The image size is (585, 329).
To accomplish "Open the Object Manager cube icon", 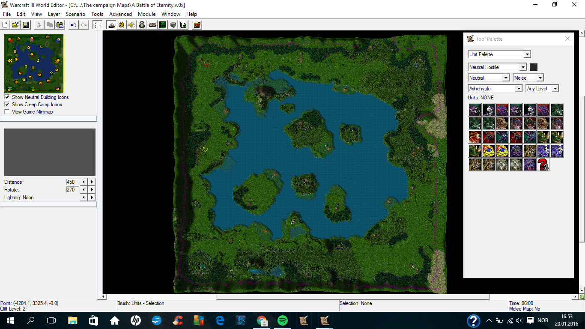I will [x=173, y=25].
